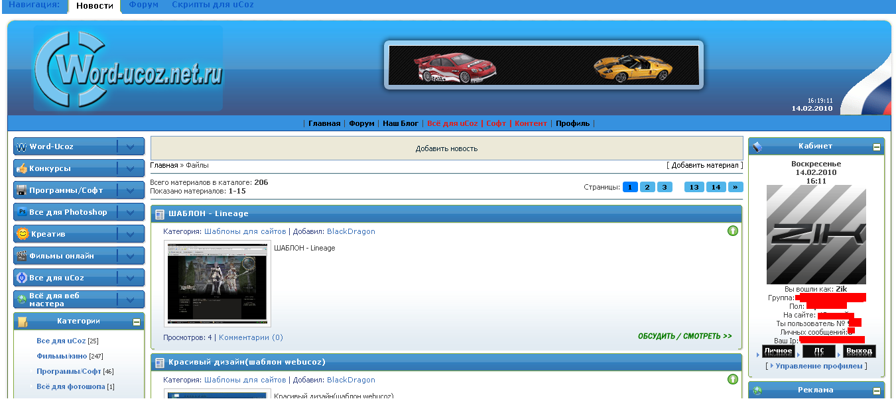Click the Zik user avatar image
896x399 pixels.
816,235
